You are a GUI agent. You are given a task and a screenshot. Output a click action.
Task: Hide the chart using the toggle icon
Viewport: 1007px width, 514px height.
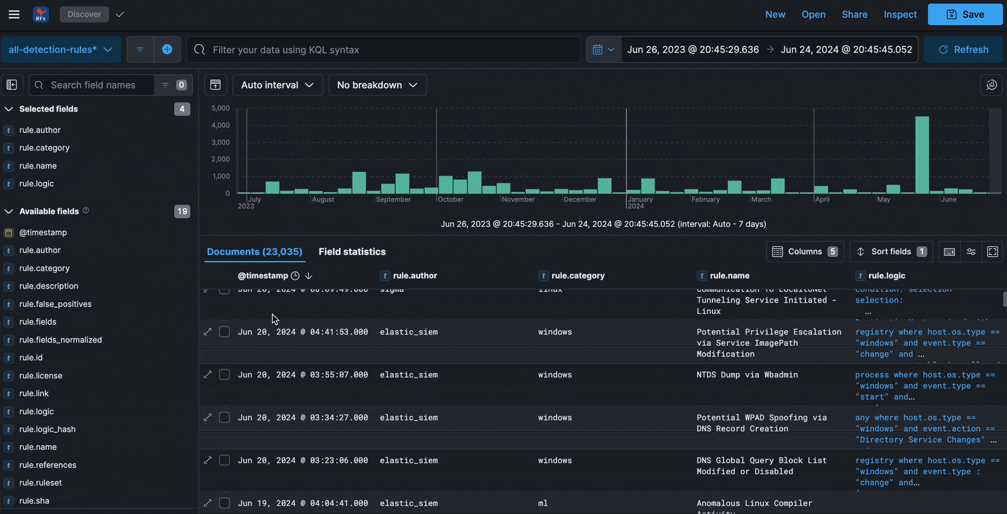point(215,85)
